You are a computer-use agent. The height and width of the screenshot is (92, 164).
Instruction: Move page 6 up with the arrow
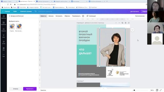pyautogui.click(x=116, y=23)
